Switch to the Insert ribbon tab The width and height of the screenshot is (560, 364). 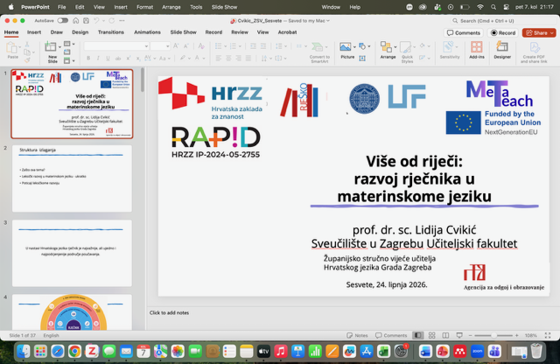(34, 32)
